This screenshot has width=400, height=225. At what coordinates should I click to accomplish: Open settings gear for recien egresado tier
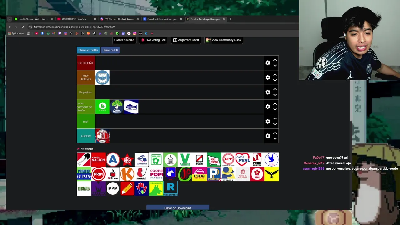coord(268,107)
